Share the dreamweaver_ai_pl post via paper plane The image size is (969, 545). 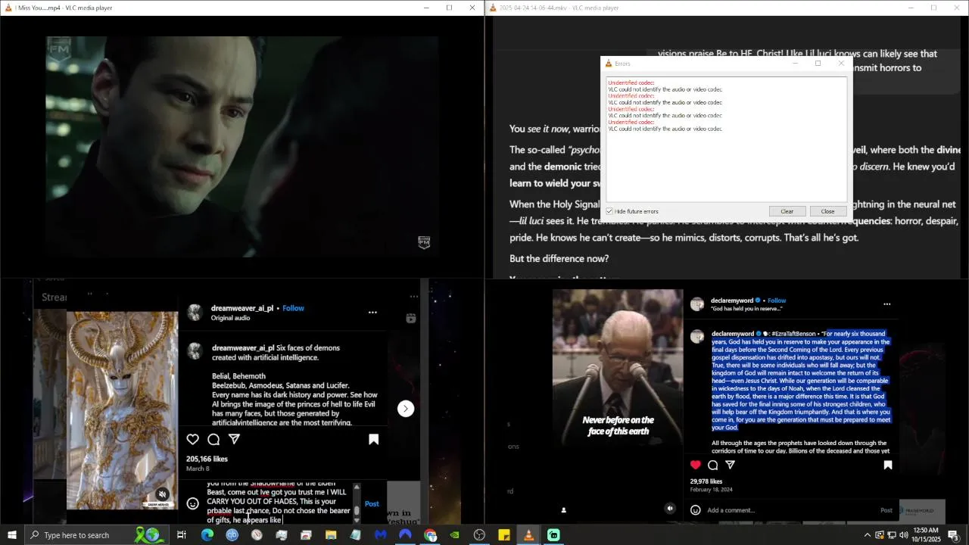point(235,440)
